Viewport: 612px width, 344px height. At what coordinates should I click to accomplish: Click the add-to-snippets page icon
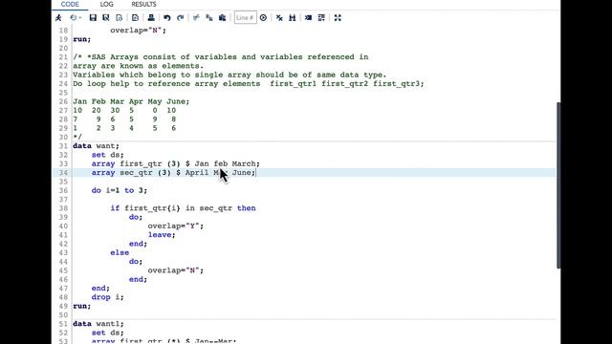[x=135, y=17]
